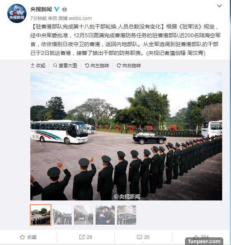Select the fifth photo thumbnail

(x=127, y=215)
